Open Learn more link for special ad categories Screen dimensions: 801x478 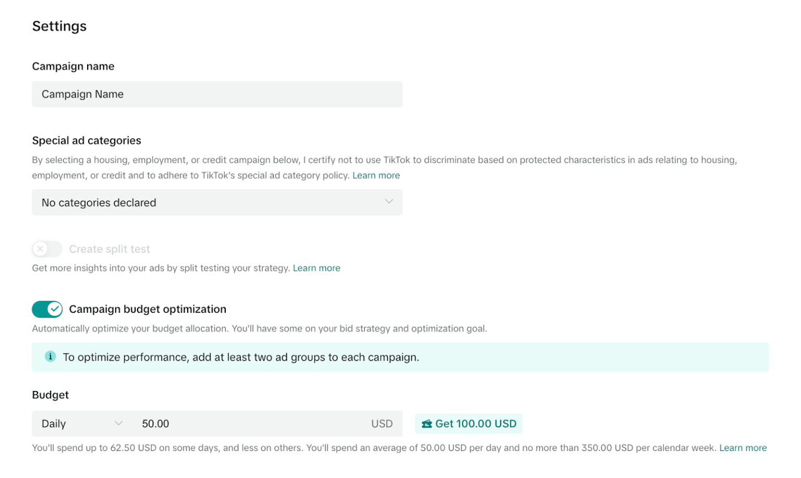(376, 176)
